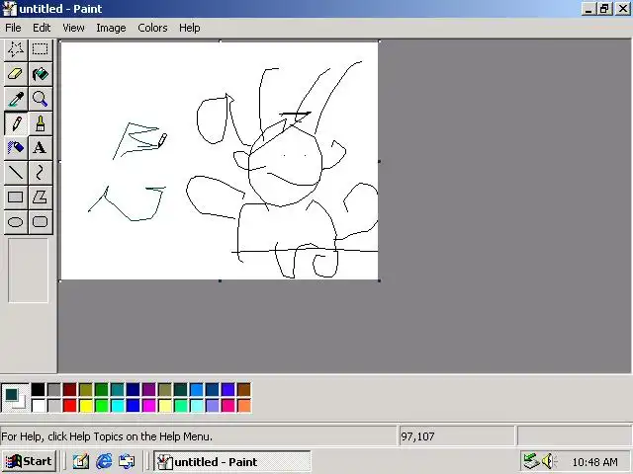Choose the Rectangle shape tool
The image size is (633, 474).
pyautogui.click(x=16, y=197)
